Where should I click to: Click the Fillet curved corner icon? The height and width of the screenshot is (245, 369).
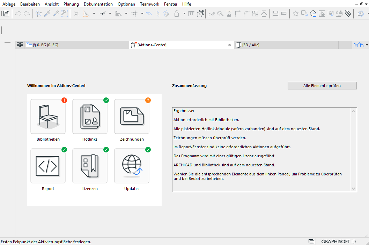pyautogui.click(x=246, y=14)
